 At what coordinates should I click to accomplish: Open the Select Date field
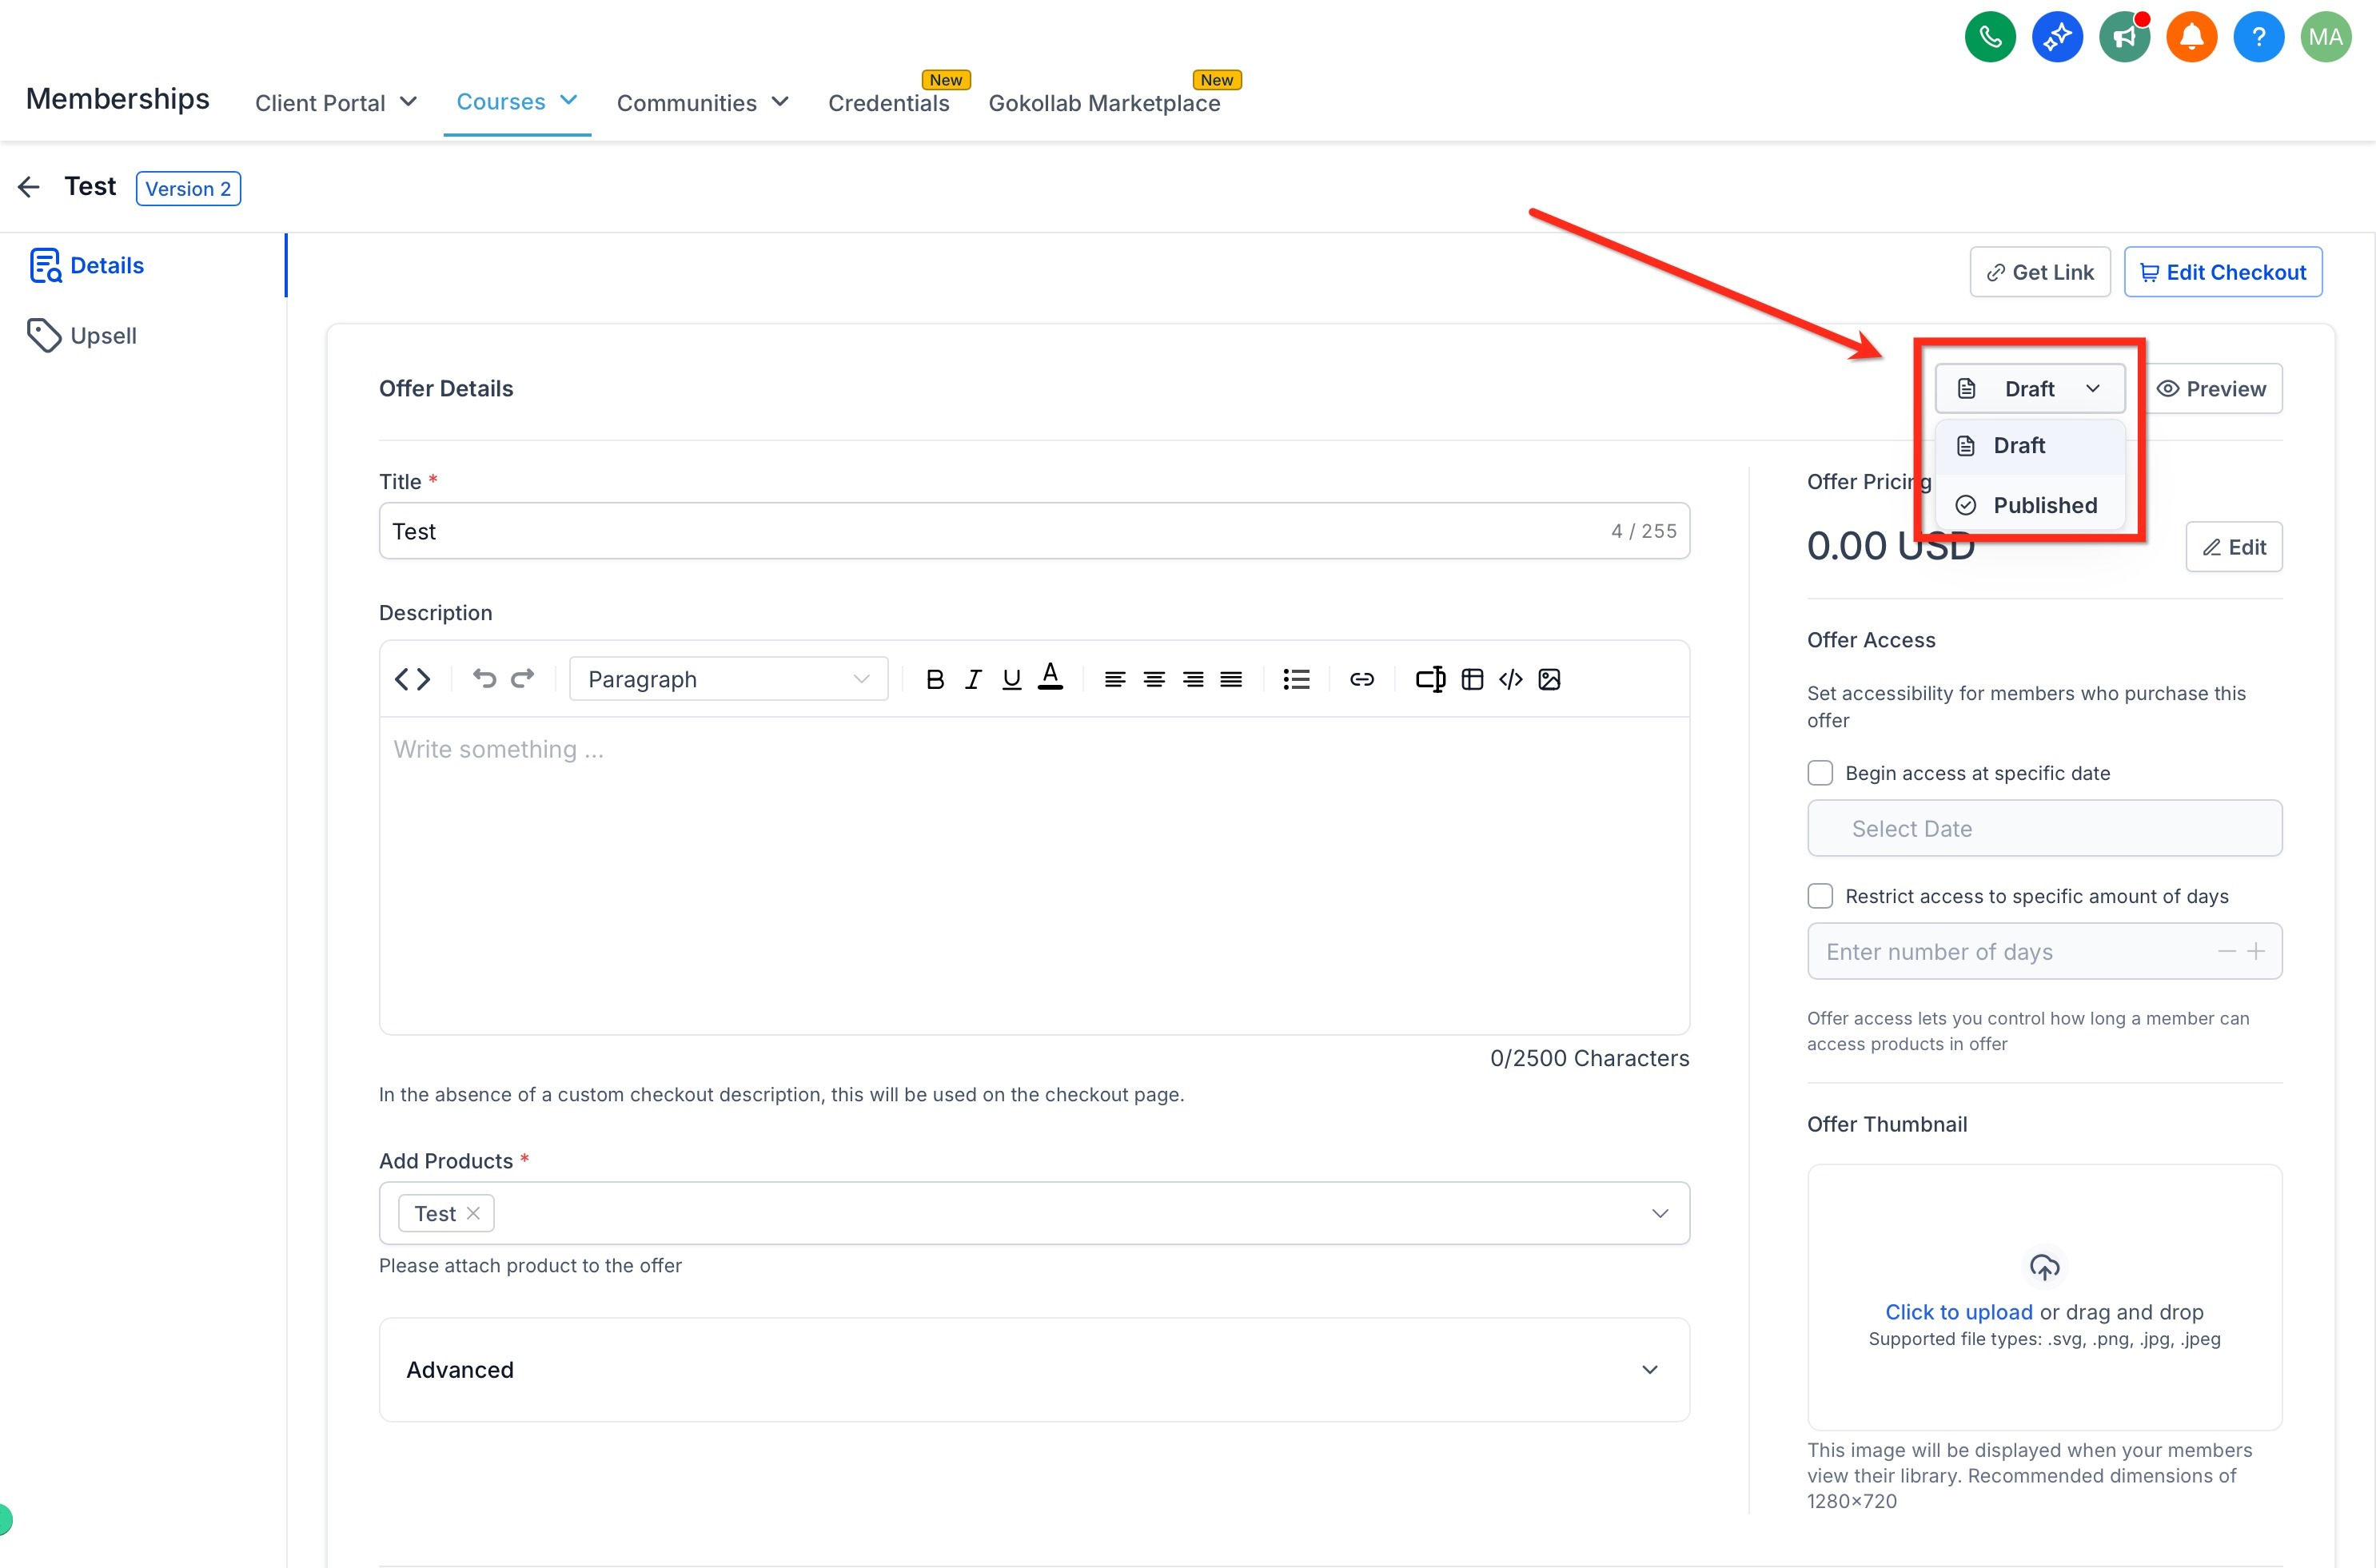[x=2044, y=828]
